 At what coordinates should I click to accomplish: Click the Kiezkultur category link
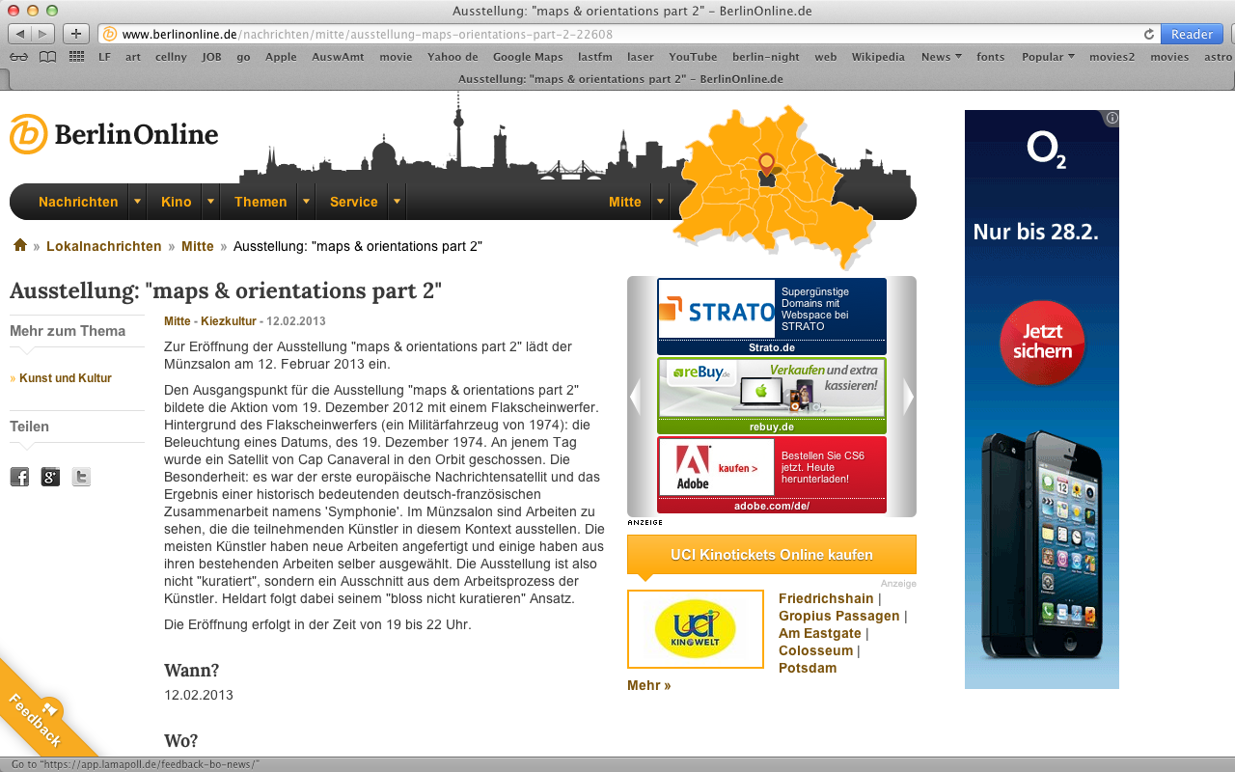tap(229, 321)
